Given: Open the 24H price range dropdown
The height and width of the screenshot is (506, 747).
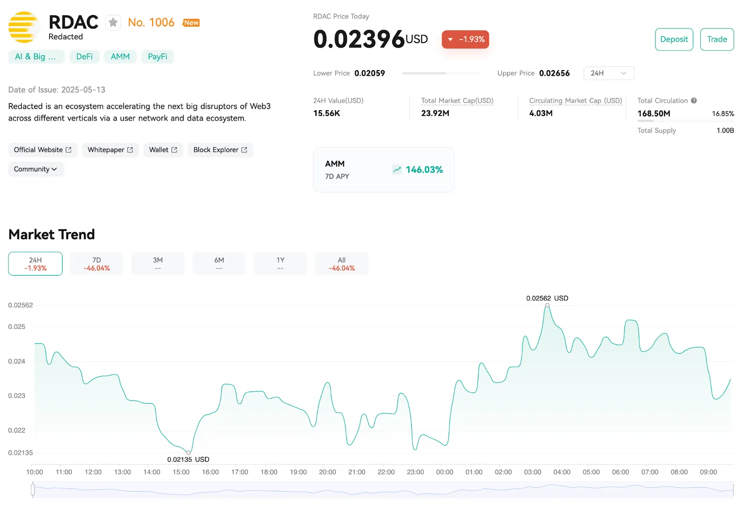Looking at the screenshot, I should tap(608, 73).
